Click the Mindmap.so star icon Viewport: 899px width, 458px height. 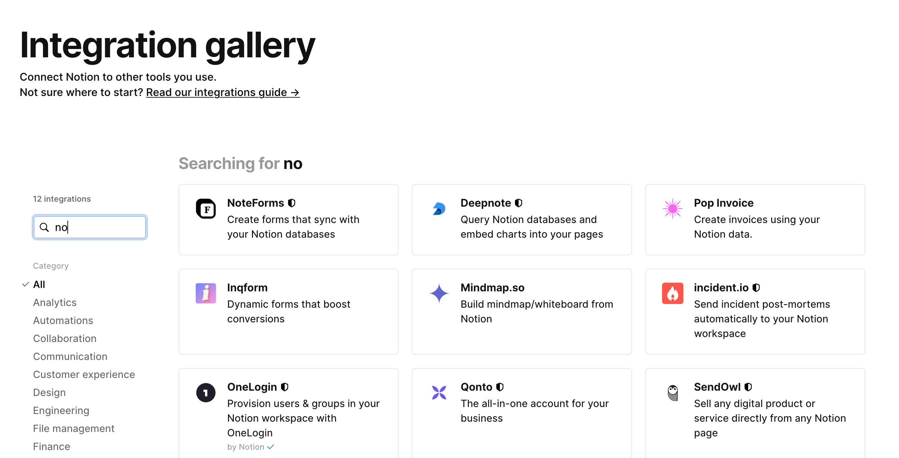tap(439, 293)
